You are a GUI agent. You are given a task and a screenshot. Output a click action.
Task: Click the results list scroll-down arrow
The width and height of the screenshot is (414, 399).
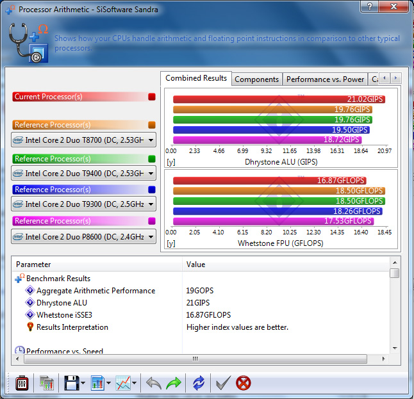pyautogui.click(x=395, y=348)
